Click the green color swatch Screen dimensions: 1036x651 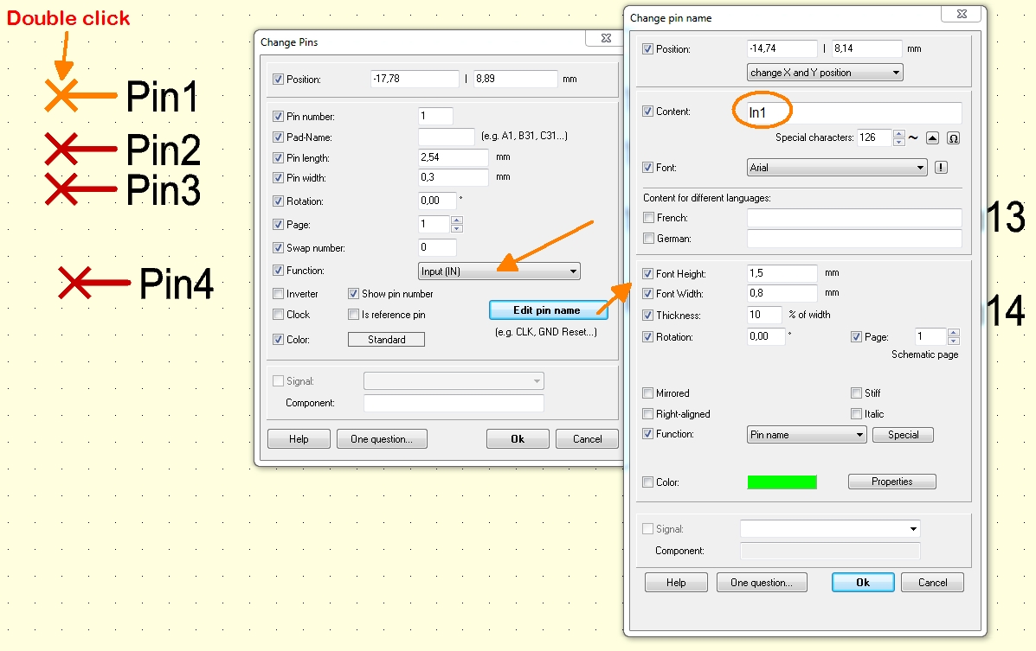pyautogui.click(x=782, y=481)
